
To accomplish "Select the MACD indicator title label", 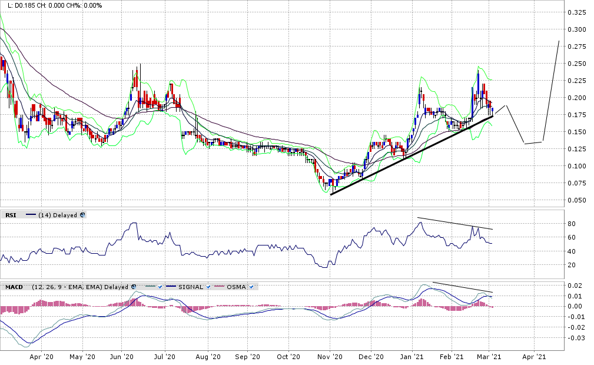I will click(x=14, y=287).
